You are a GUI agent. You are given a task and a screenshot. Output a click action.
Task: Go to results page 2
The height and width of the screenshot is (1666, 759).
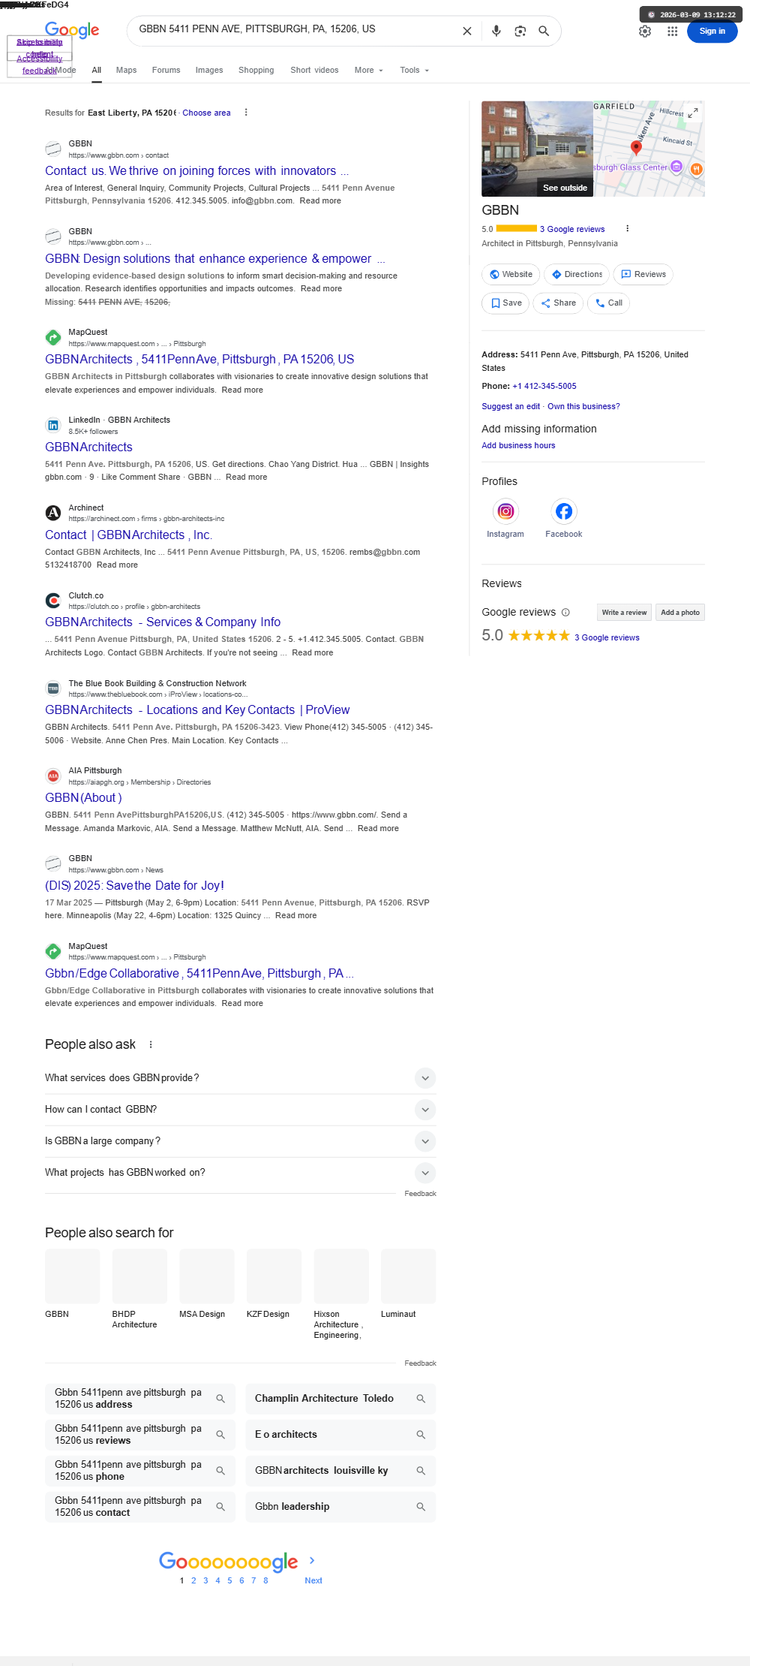(193, 1580)
